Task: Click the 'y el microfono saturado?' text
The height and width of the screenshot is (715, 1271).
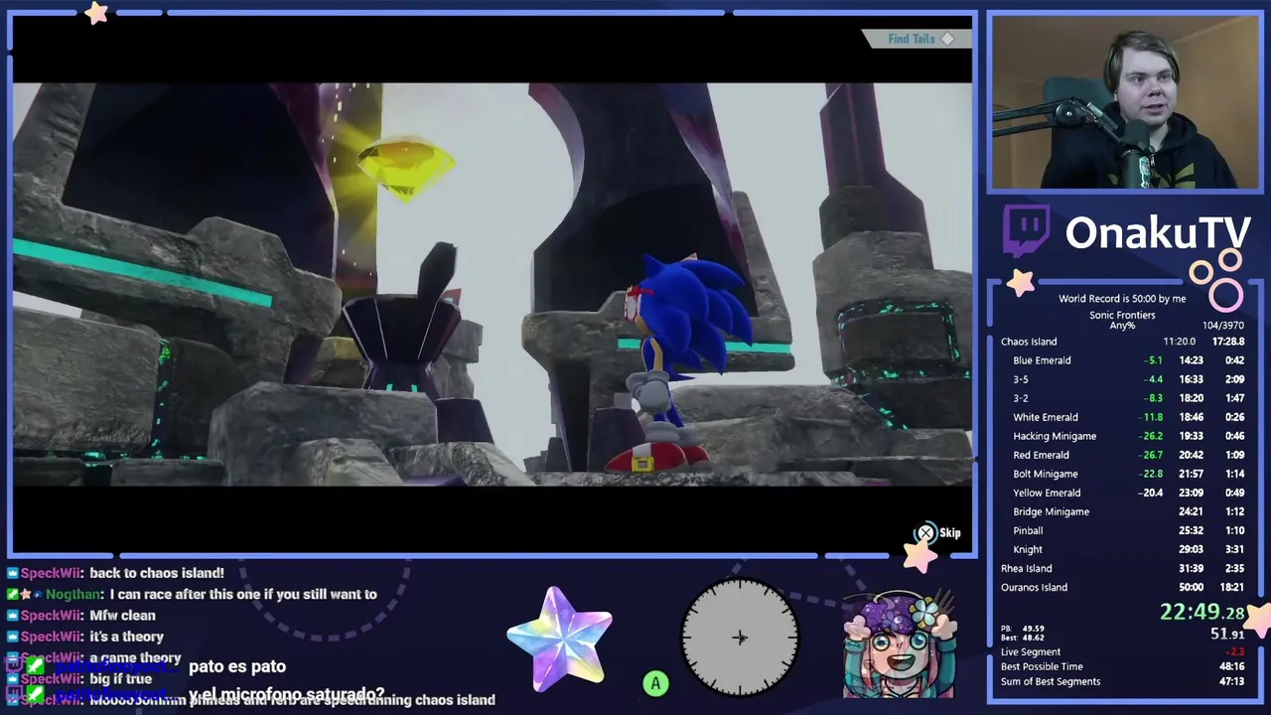Action: pyautogui.click(x=286, y=694)
